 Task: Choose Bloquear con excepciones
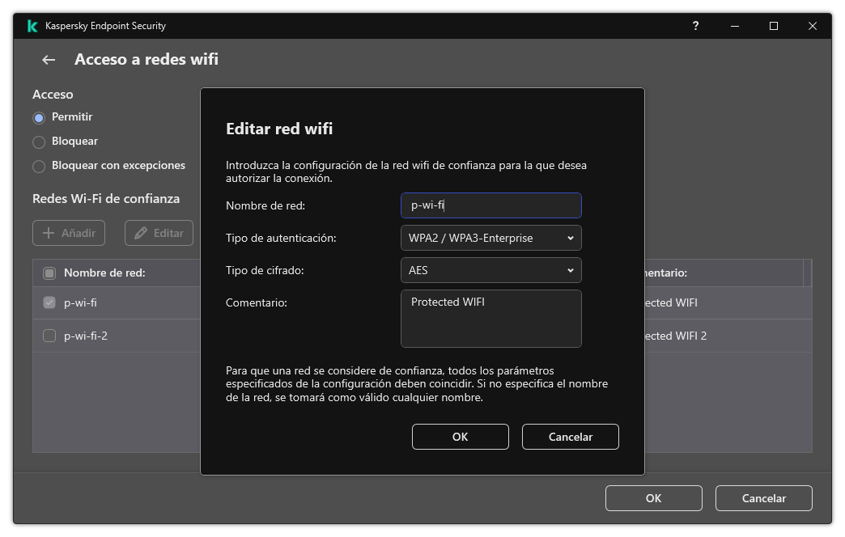pyautogui.click(x=38, y=166)
